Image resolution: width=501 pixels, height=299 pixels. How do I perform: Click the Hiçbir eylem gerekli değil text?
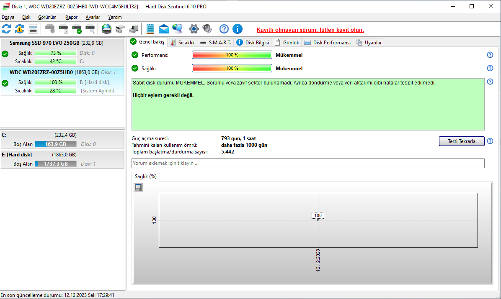(163, 95)
